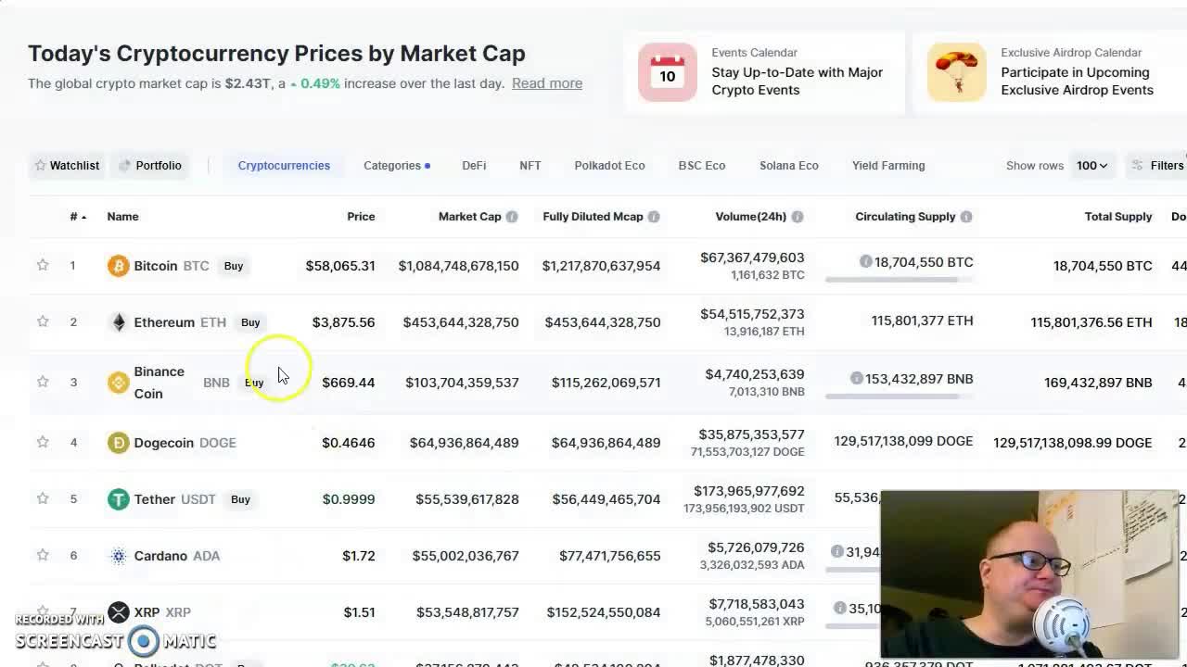
Task: Expand the Show rows 100 dropdown
Action: point(1091,165)
